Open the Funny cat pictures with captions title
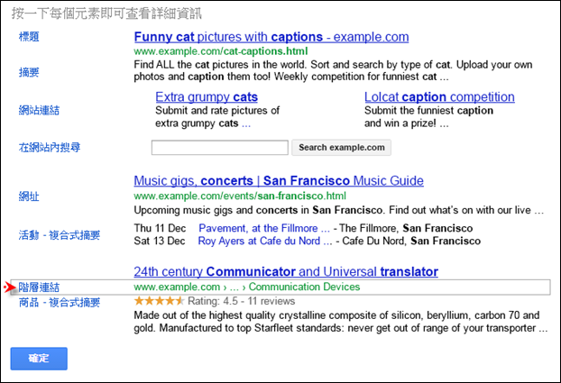Image resolution: width=561 pixels, height=383 pixels. click(x=271, y=37)
